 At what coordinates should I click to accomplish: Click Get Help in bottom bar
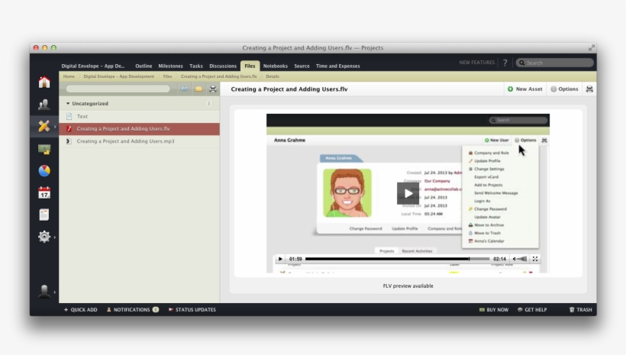[532, 309]
